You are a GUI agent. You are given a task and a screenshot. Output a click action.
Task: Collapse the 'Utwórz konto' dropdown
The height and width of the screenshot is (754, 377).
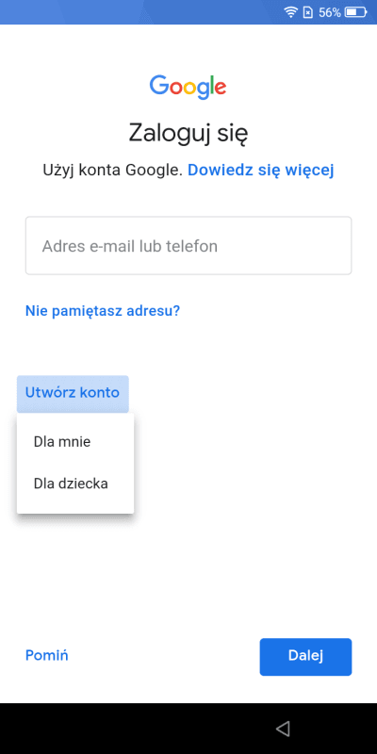[x=73, y=393]
